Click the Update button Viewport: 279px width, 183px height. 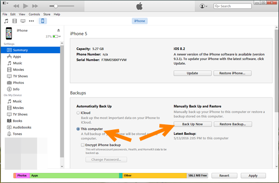[193, 73]
